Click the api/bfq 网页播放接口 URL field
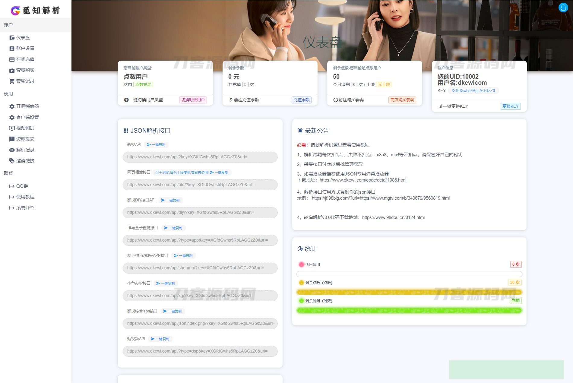This screenshot has height=383, width=573. point(200,185)
